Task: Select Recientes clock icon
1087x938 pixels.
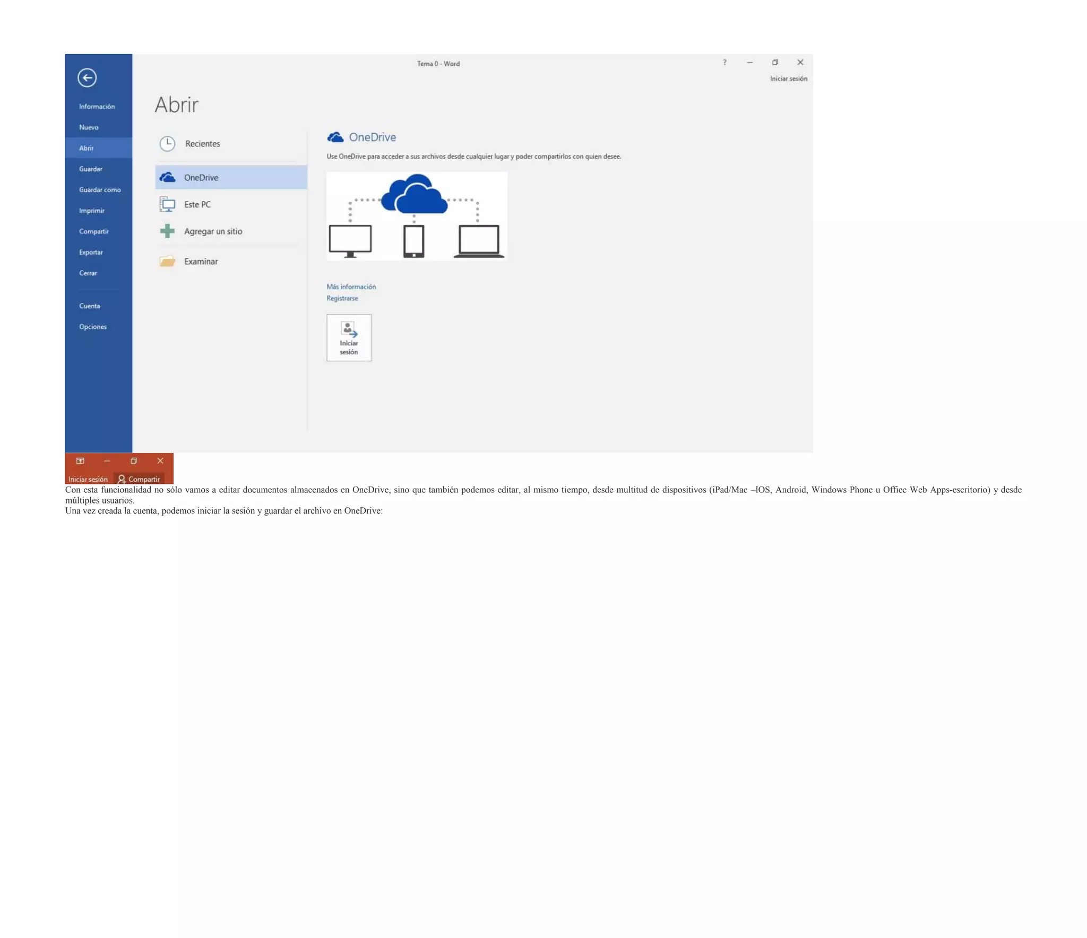Action: (x=167, y=144)
